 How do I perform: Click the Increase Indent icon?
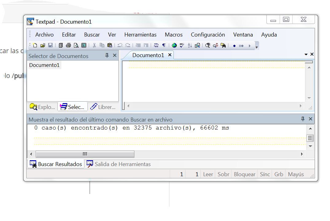pyautogui.click(x=146, y=45)
